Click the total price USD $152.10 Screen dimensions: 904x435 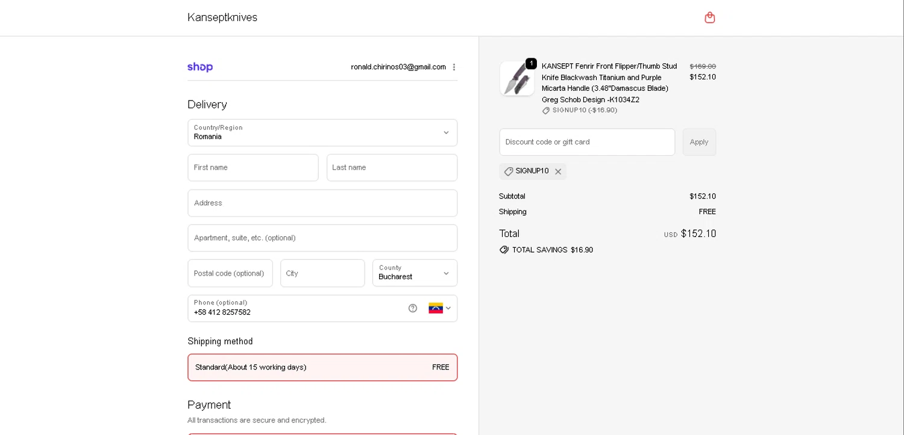[x=690, y=233]
